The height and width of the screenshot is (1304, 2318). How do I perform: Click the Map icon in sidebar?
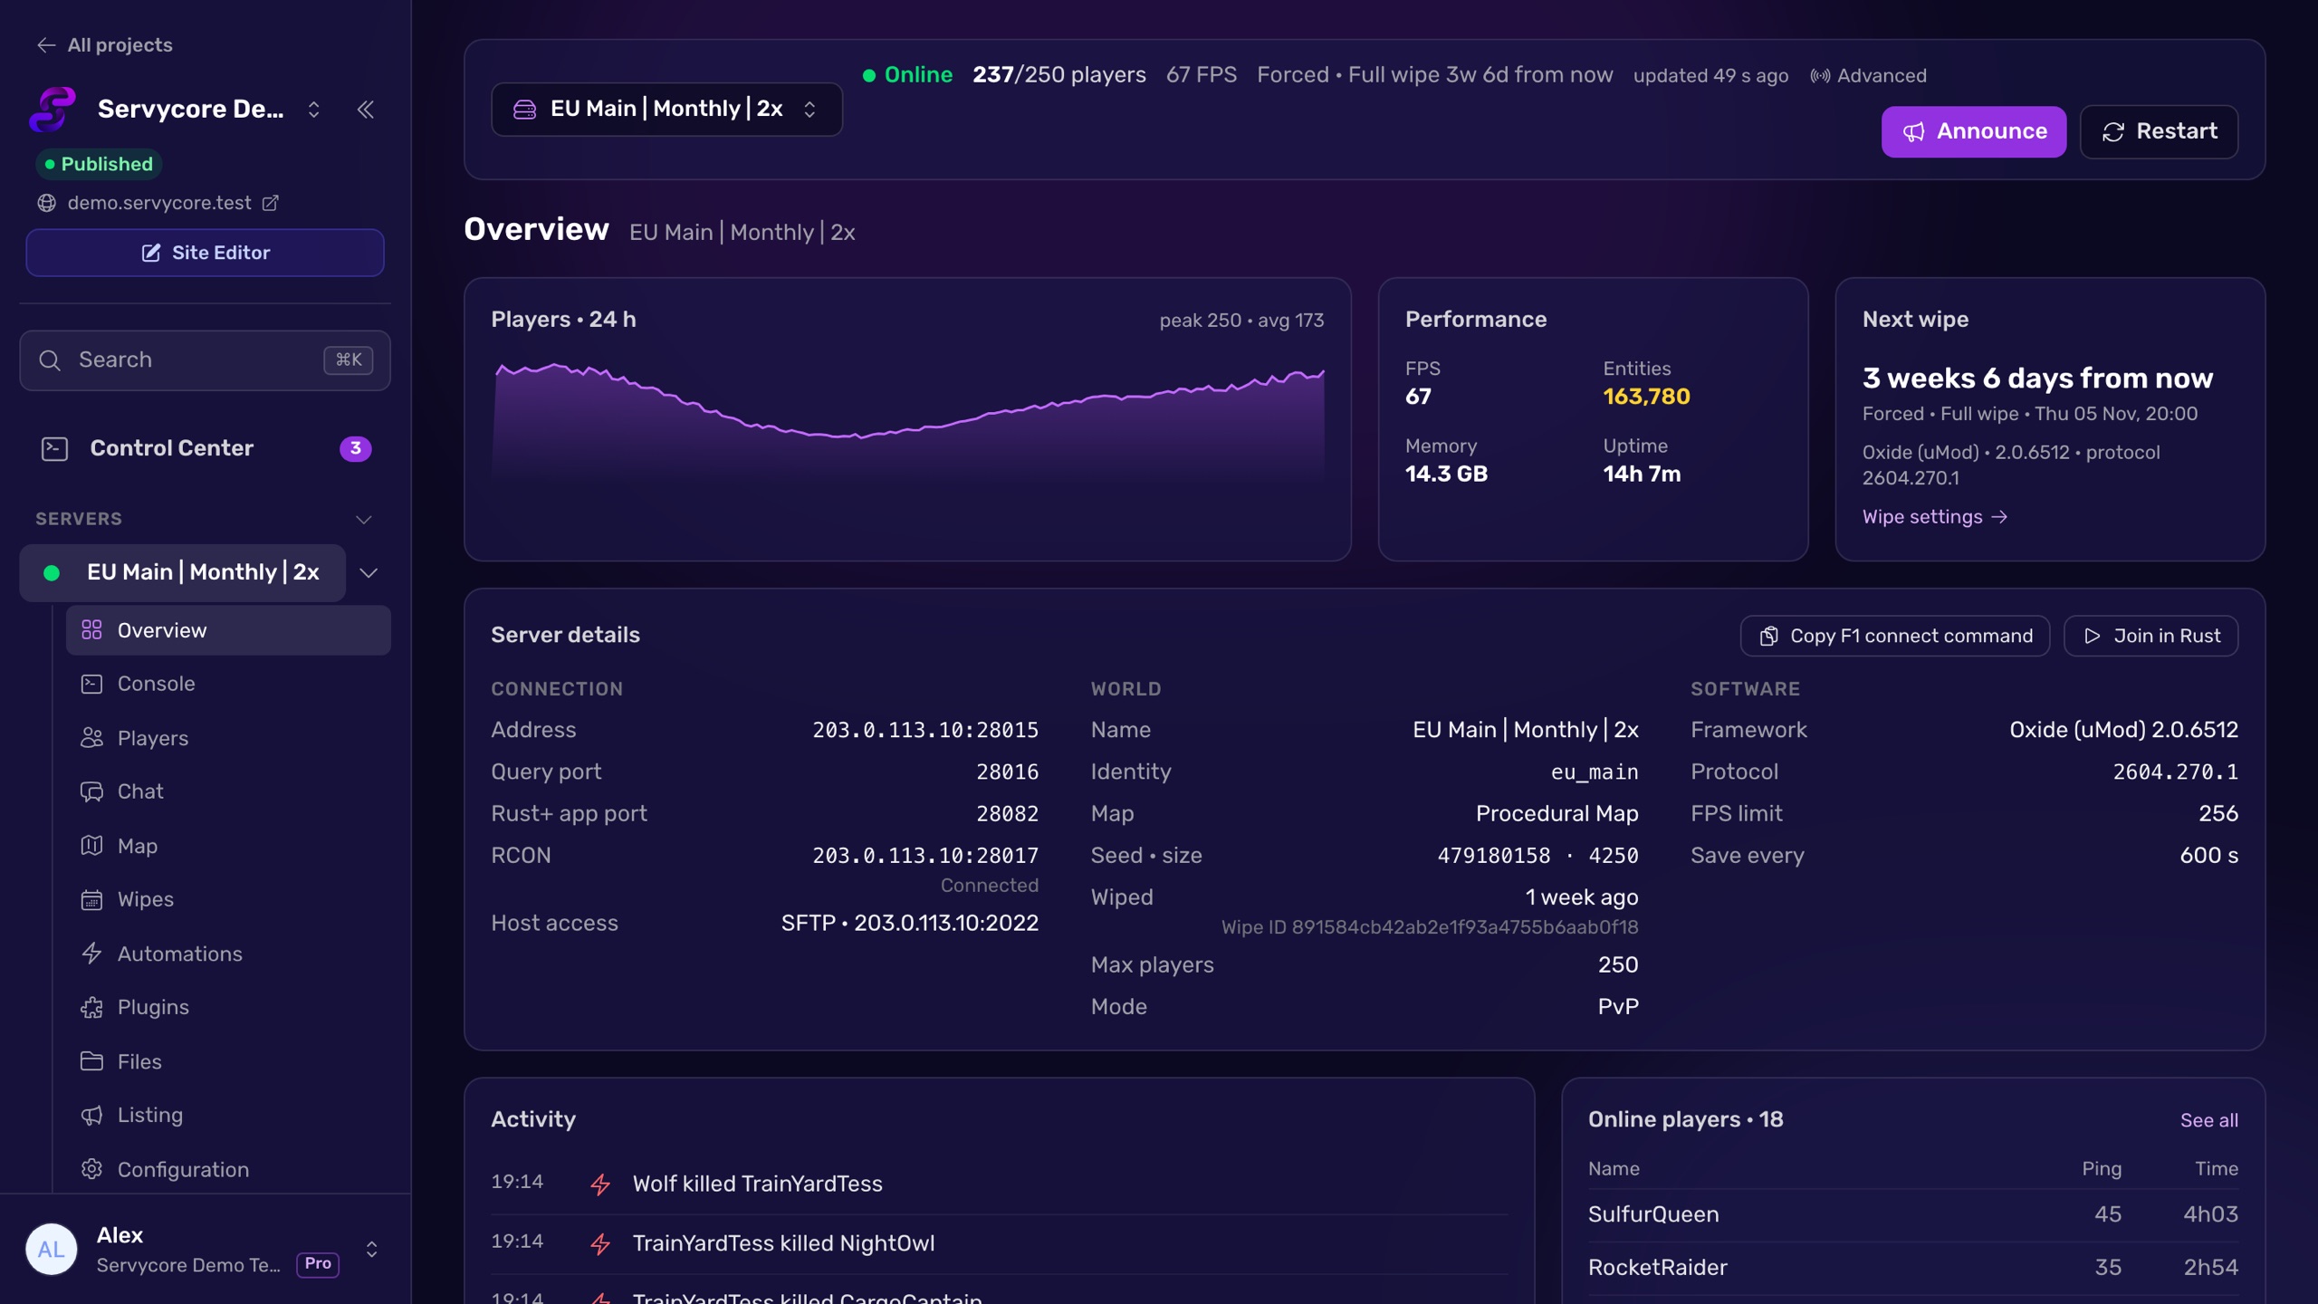91,846
